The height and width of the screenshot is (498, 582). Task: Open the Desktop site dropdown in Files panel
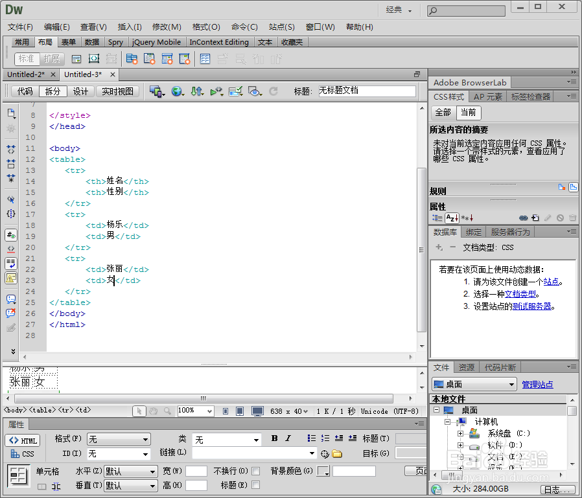pyautogui.click(x=474, y=384)
